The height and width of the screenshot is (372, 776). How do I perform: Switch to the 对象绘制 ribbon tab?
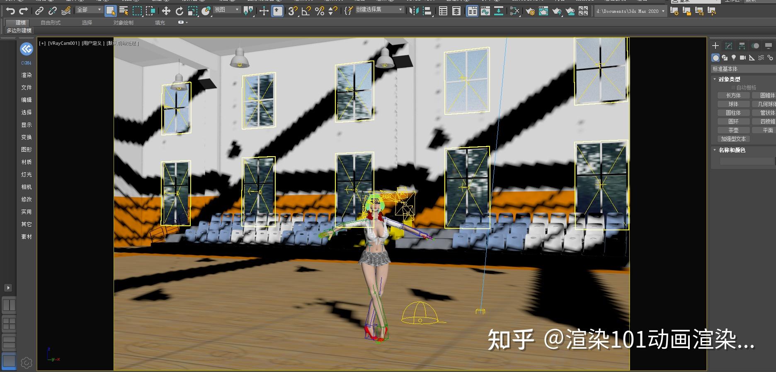[124, 23]
